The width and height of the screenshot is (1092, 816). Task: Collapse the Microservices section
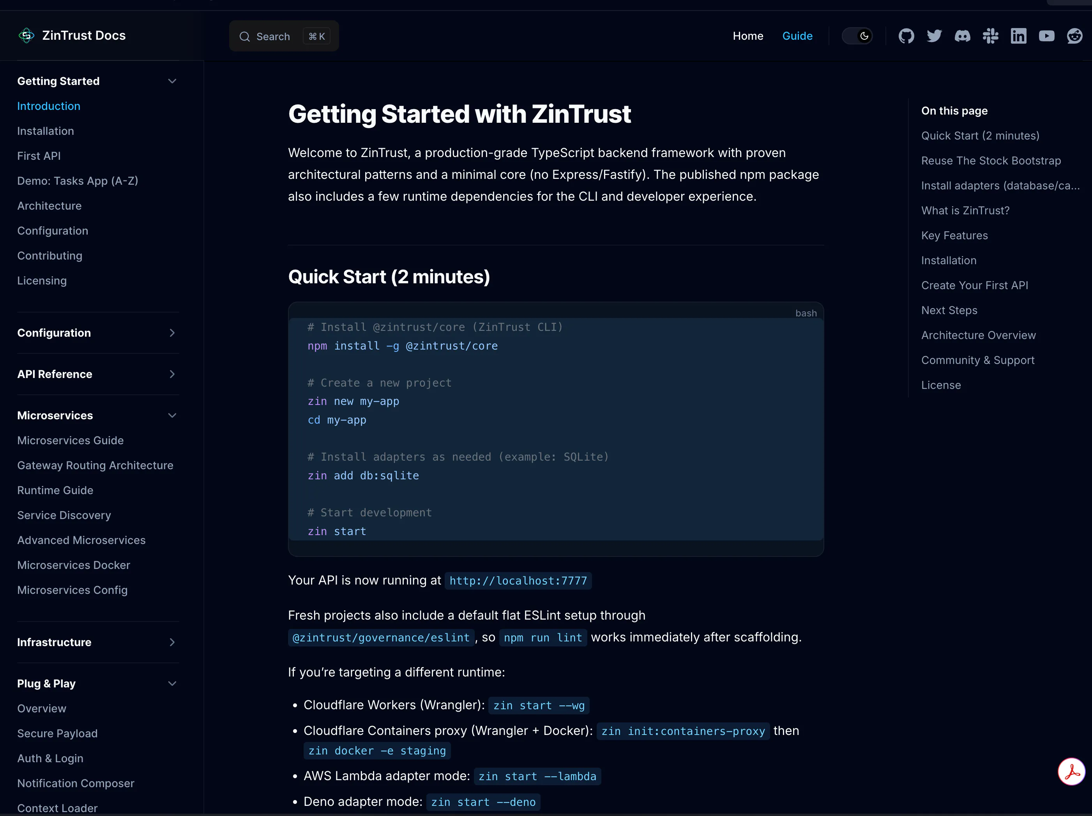[x=172, y=416]
